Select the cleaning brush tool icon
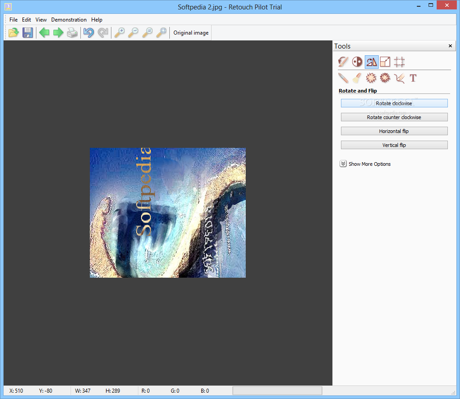 pos(357,78)
